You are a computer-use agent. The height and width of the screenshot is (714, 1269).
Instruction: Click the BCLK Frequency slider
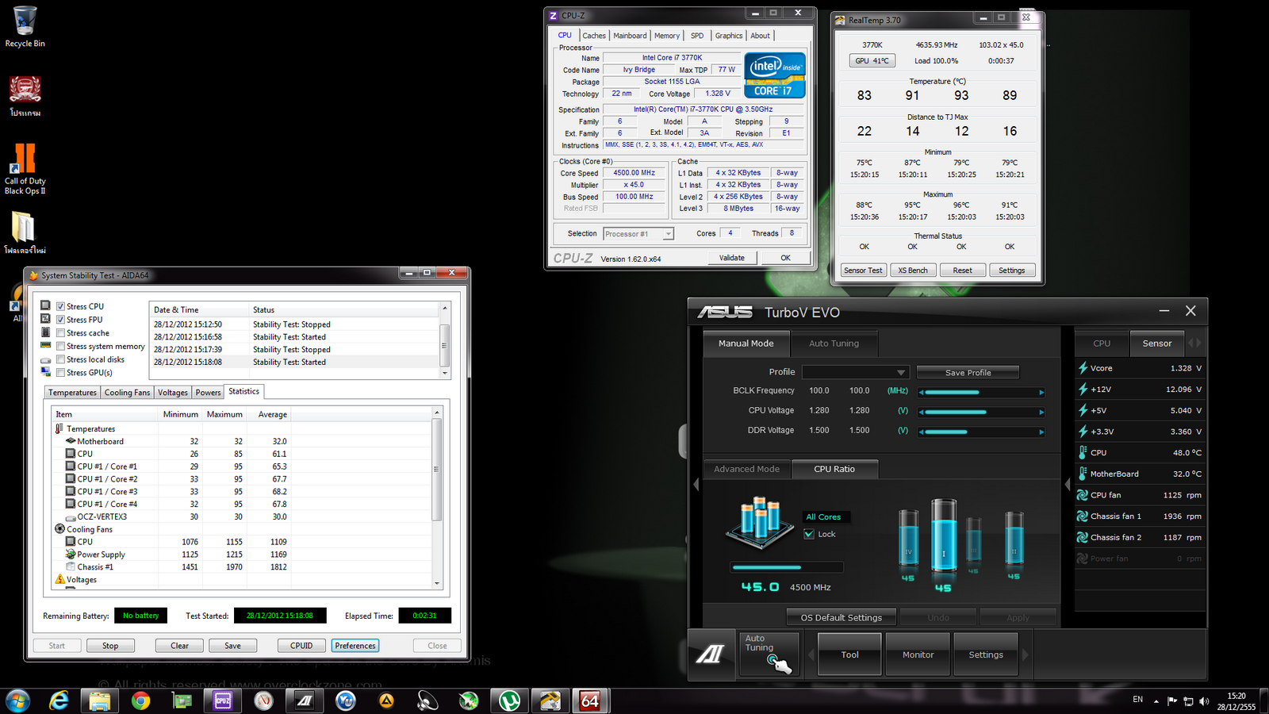[x=980, y=392]
